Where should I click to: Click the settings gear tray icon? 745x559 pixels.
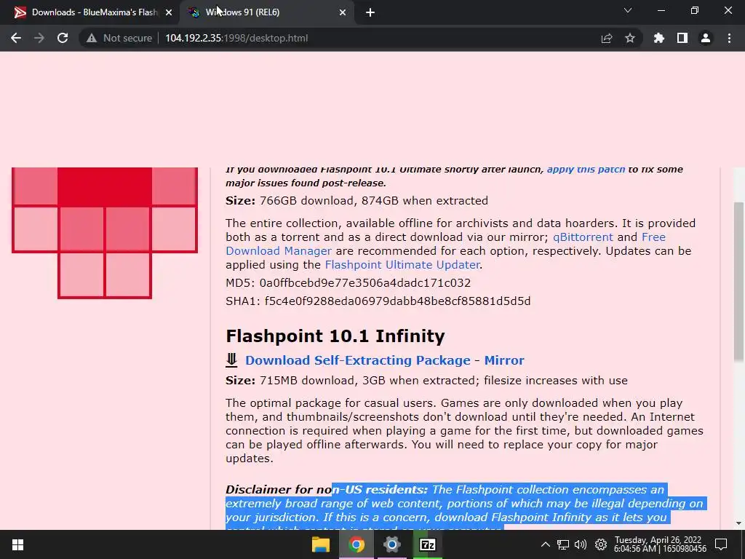(601, 544)
